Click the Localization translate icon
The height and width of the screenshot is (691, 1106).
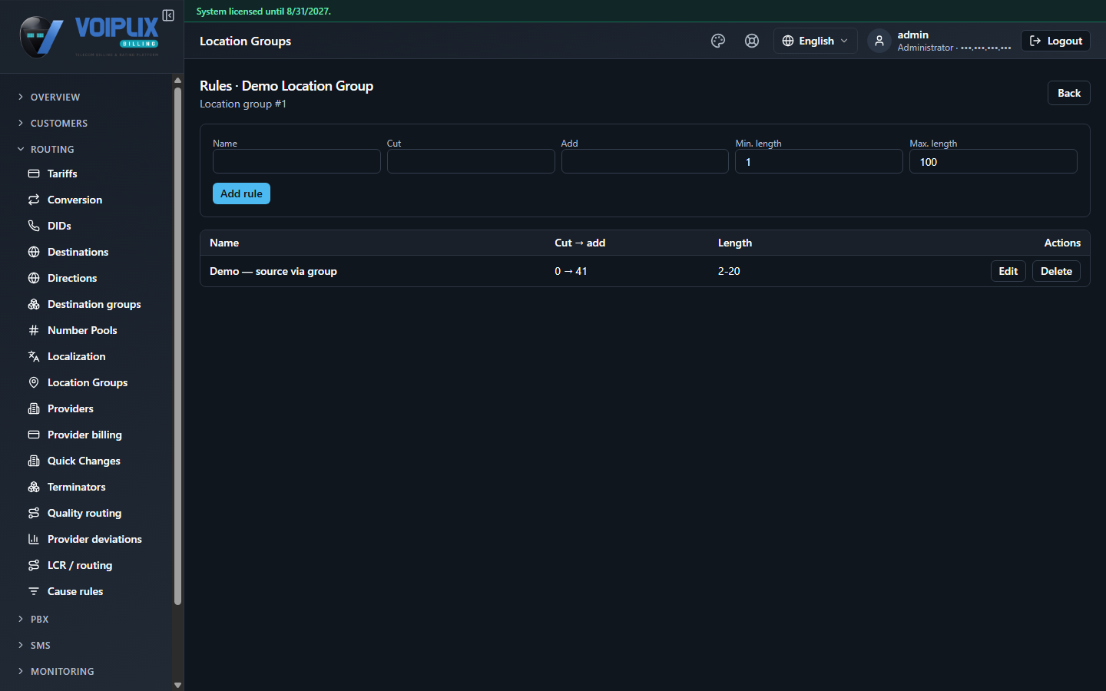coord(34,356)
